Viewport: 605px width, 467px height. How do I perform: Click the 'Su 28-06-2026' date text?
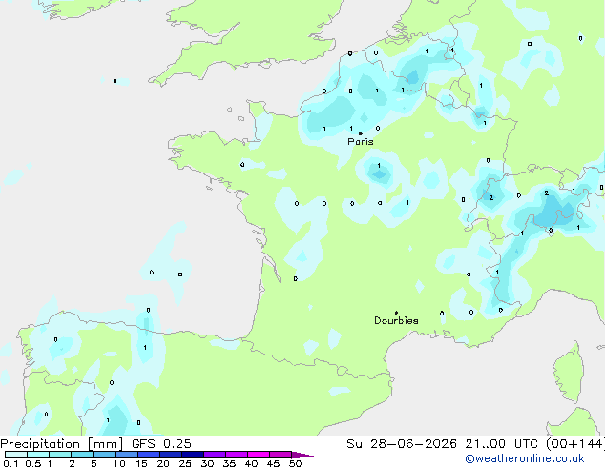point(402,444)
